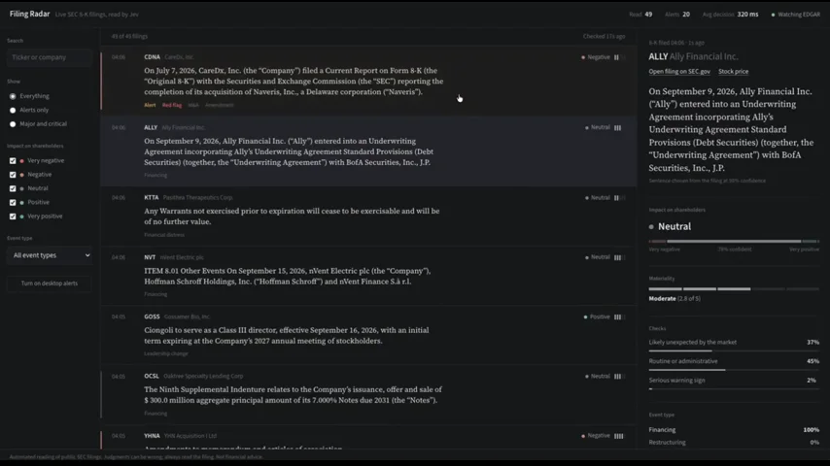Disable the Very positive checkbox
Screen dimensions: 830x466
pyautogui.click(x=13, y=216)
